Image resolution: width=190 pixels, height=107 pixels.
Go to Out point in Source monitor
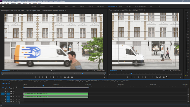click(x=61, y=77)
